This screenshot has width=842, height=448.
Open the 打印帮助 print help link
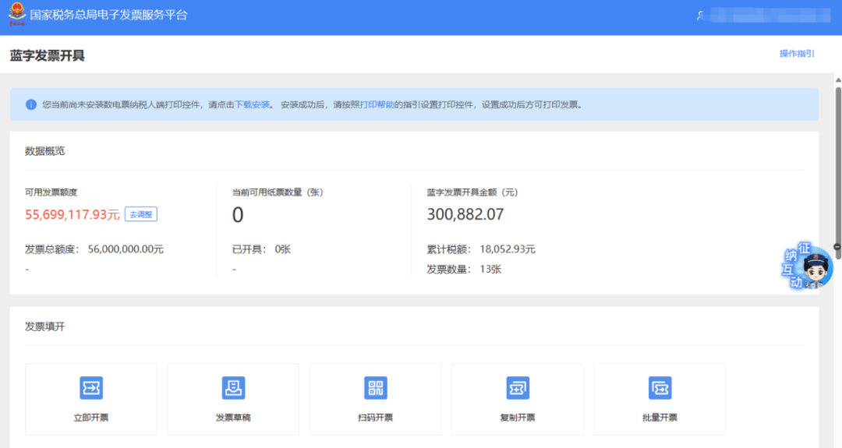377,104
